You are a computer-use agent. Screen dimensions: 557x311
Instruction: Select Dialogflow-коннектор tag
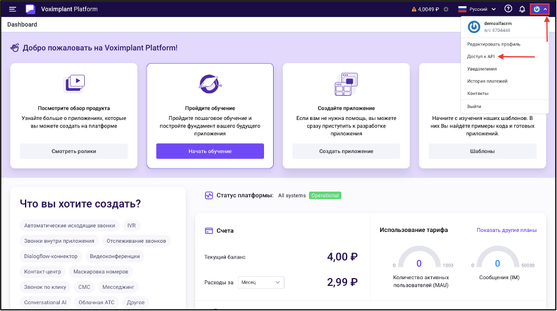pyautogui.click(x=51, y=256)
